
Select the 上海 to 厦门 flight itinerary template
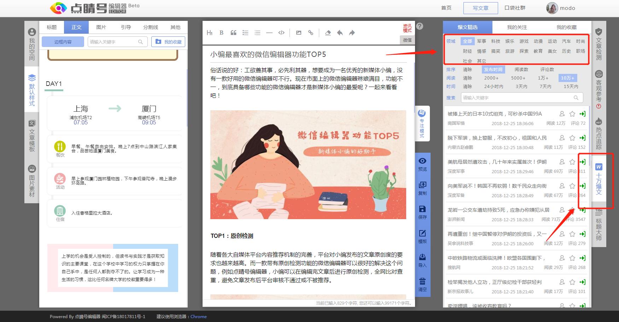(115, 113)
